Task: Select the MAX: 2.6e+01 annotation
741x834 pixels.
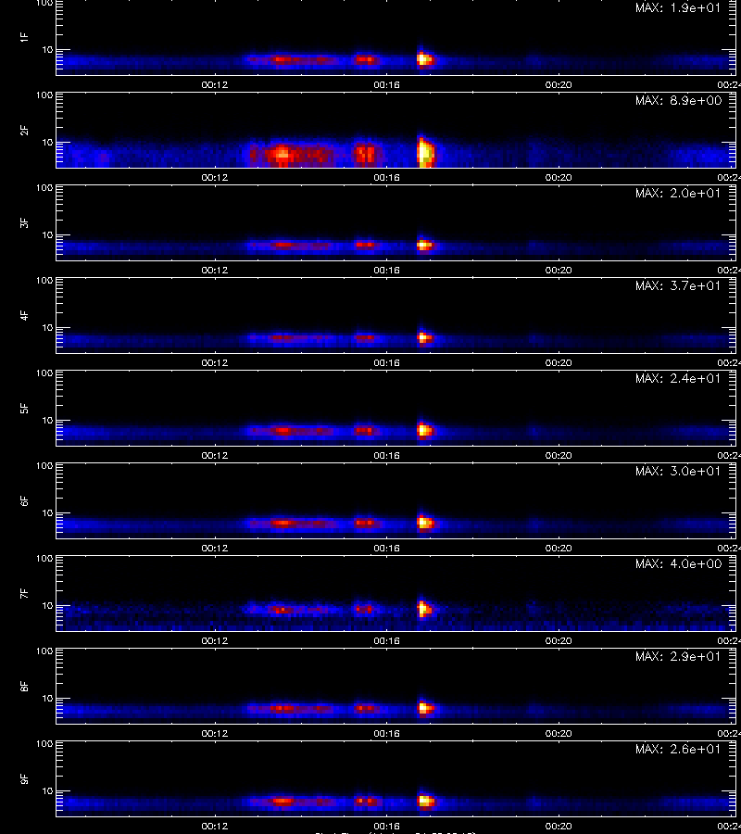Action: click(x=678, y=749)
